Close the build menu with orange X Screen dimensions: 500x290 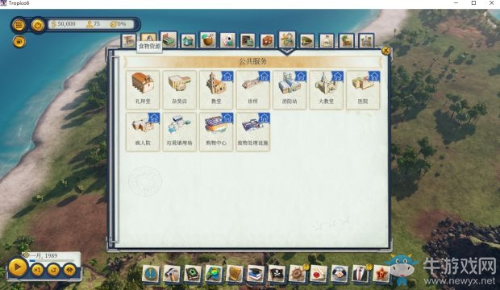click(x=385, y=51)
